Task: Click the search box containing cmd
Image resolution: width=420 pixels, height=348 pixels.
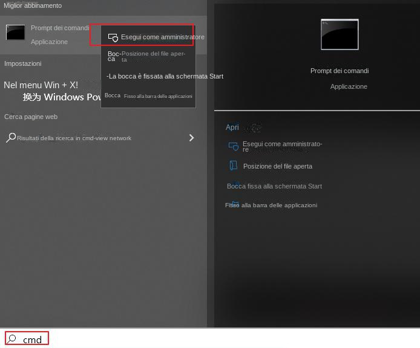Action: click(27, 338)
